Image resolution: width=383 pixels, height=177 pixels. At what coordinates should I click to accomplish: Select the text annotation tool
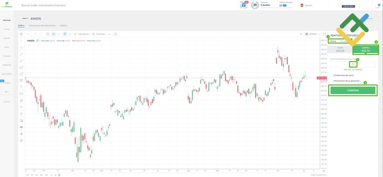(21, 87)
